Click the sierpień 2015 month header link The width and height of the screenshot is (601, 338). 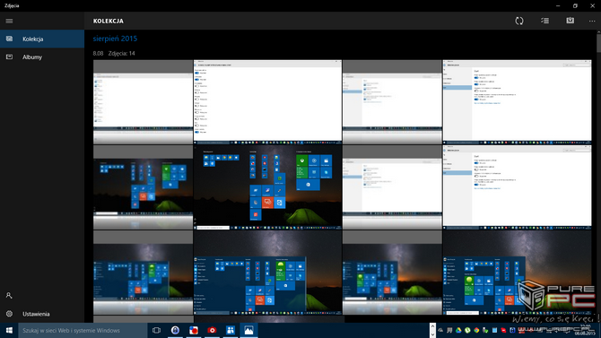pyautogui.click(x=115, y=39)
